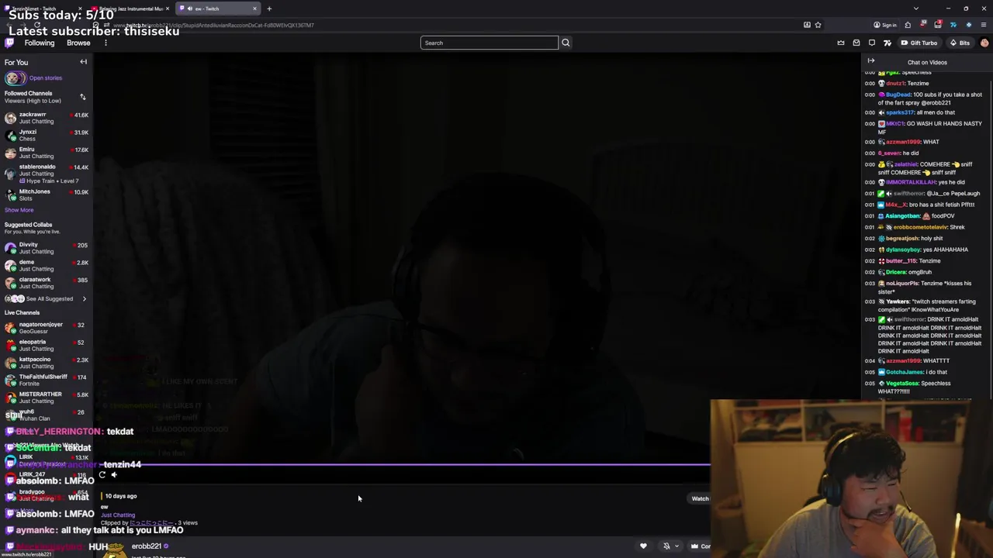Open Divvity suggested channel

click(47, 248)
